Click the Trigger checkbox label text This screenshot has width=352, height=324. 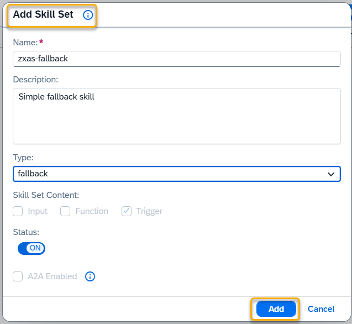[x=149, y=211]
